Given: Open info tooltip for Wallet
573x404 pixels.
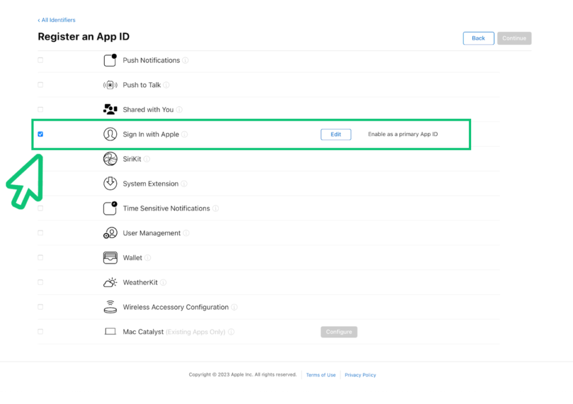Looking at the screenshot, I should tap(148, 258).
